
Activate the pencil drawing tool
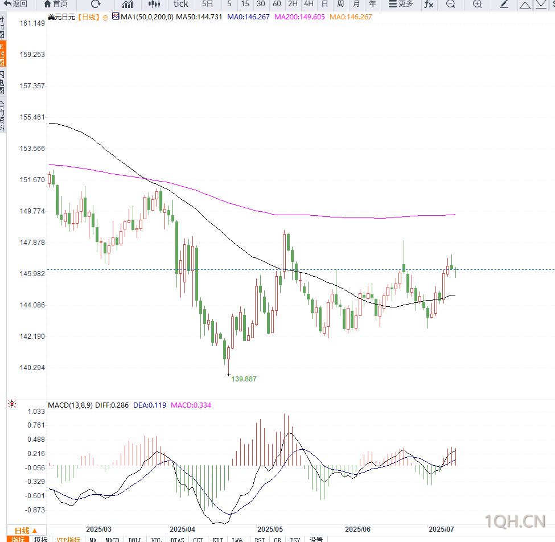[x=504, y=4]
